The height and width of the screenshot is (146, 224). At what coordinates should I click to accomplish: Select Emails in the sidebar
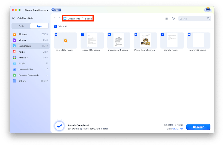(30, 63)
